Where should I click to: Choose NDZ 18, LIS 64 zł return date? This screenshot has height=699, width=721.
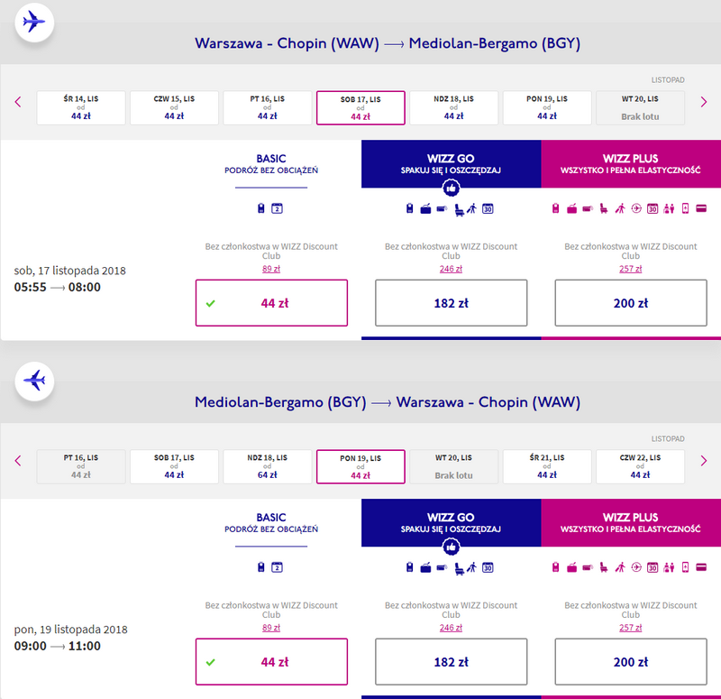268,466
